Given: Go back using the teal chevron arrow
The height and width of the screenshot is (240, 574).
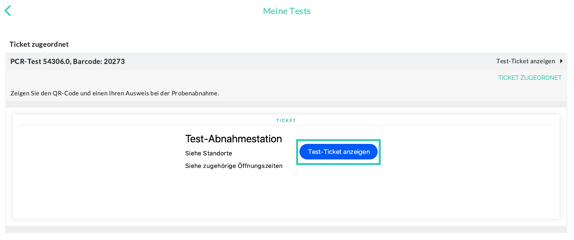Looking at the screenshot, I should pyautogui.click(x=8, y=11).
